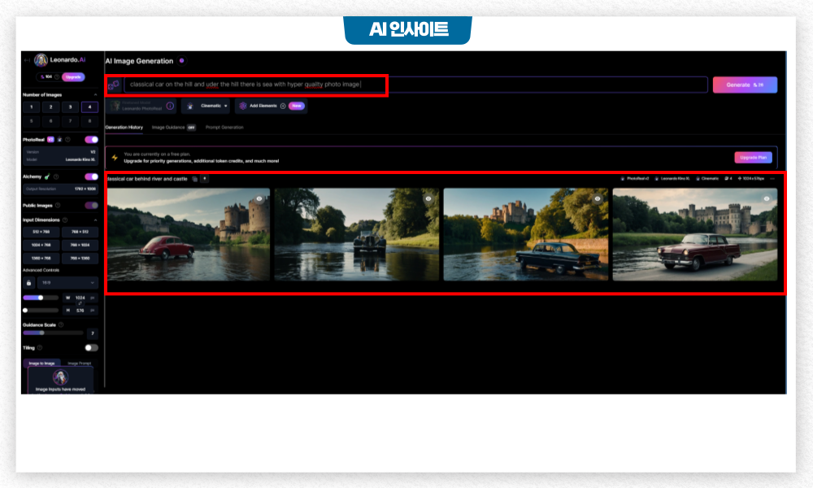Image resolution: width=813 pixels, height=488 pixels.
Task: Click the Alchemy help question mark
Action: [x=56, y=176]
